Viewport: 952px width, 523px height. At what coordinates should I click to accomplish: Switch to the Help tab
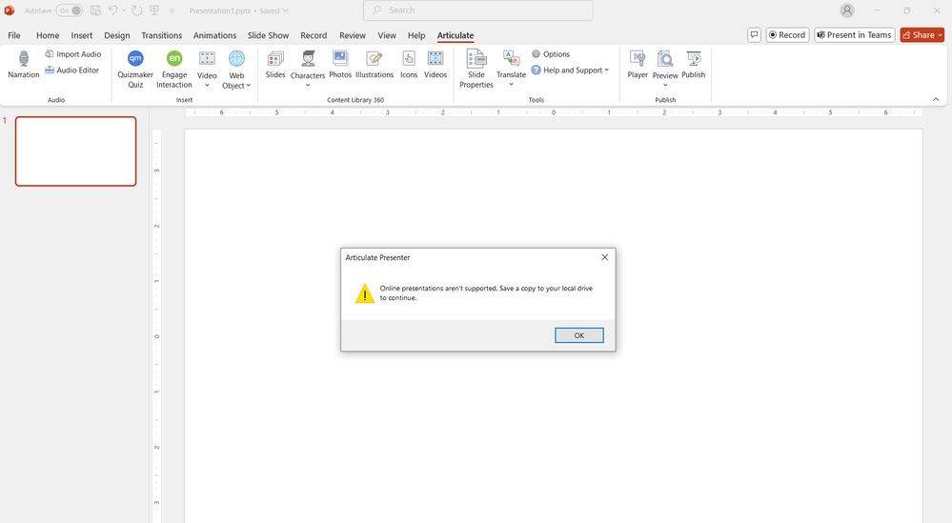point(416,35)
